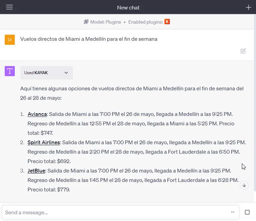The image size is (256, 221).
Task: Click the vertical scrollbar on the right
Action: [x=255, y=102]
